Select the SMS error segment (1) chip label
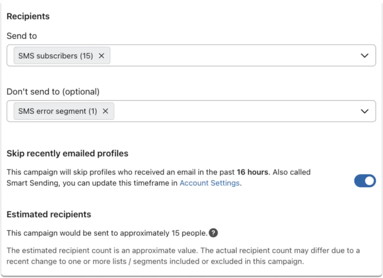 point(58,111)
